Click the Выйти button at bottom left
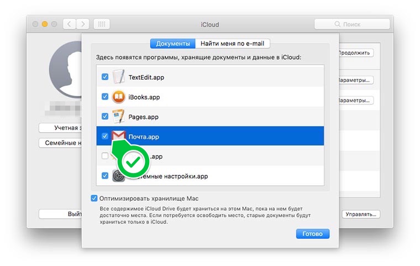The width and height of the screenshot is (420, 266). [x=60, y=214]
